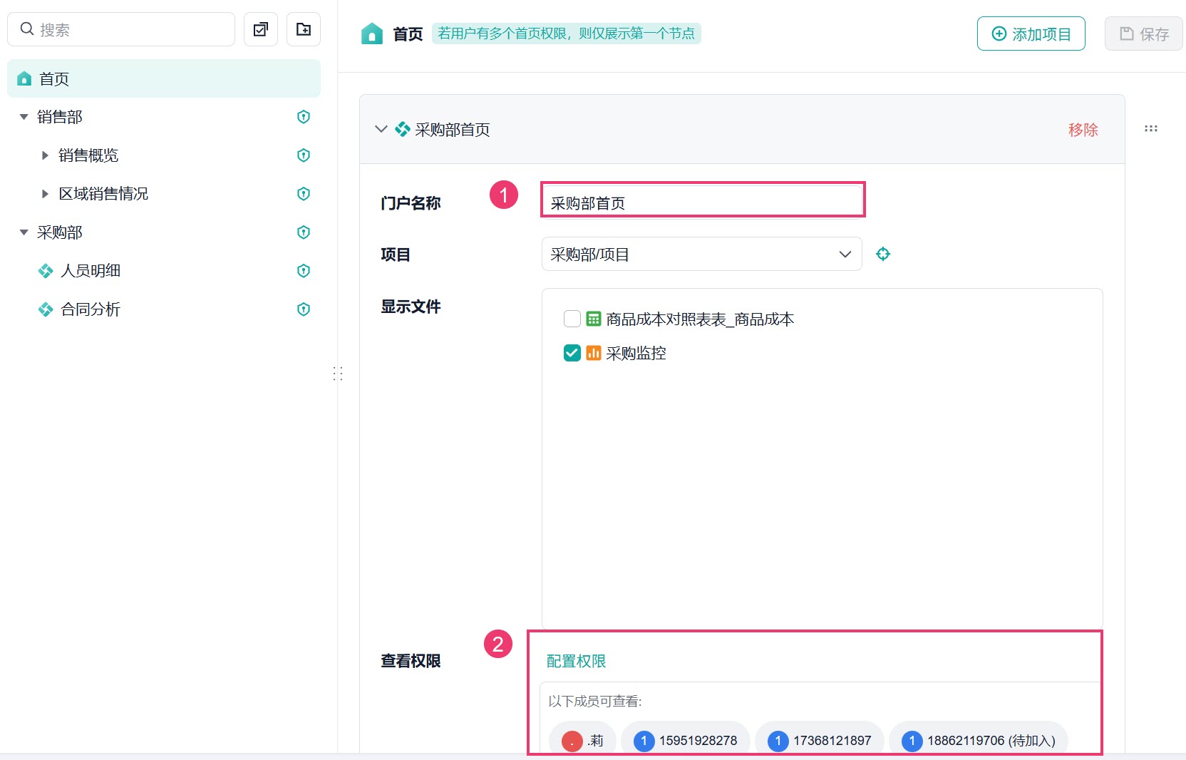The height and width of the screenshot is (760, 1186).
Task: Click the red 移除 link
Action: [x=1083, y=129]
